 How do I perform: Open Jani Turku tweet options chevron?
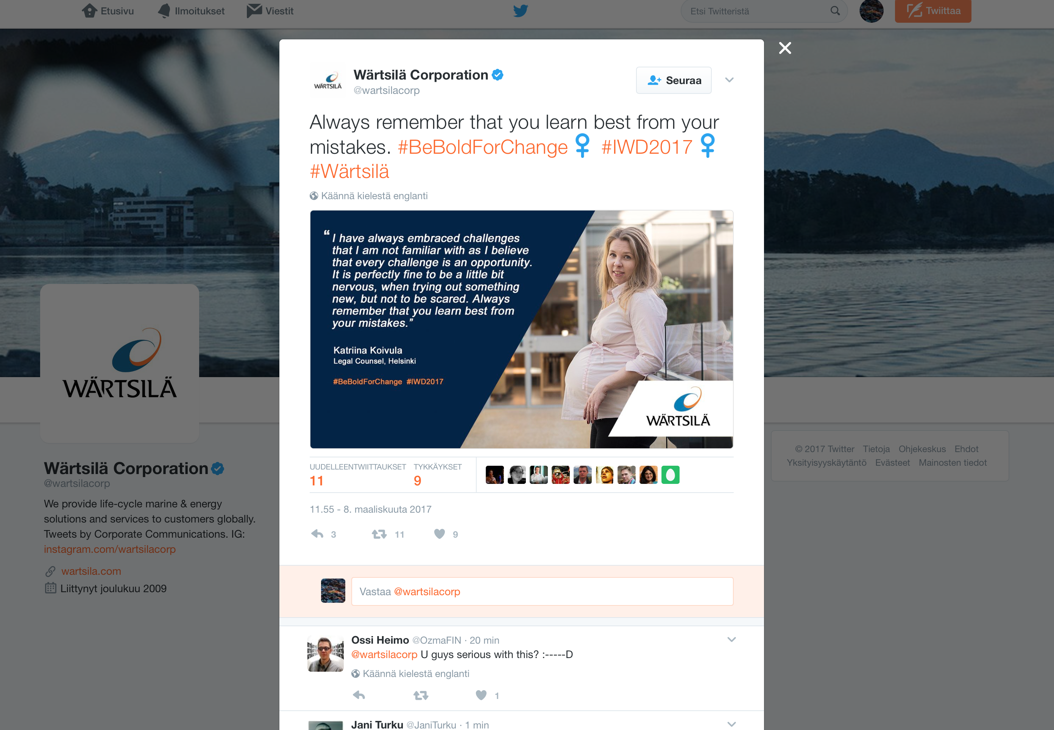(x=731, y=724)
